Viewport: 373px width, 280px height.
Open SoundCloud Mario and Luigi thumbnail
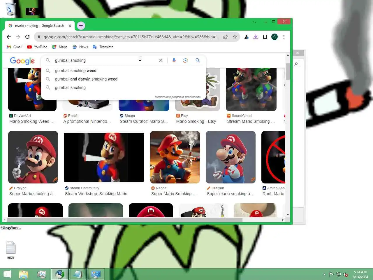click(251, 89)
